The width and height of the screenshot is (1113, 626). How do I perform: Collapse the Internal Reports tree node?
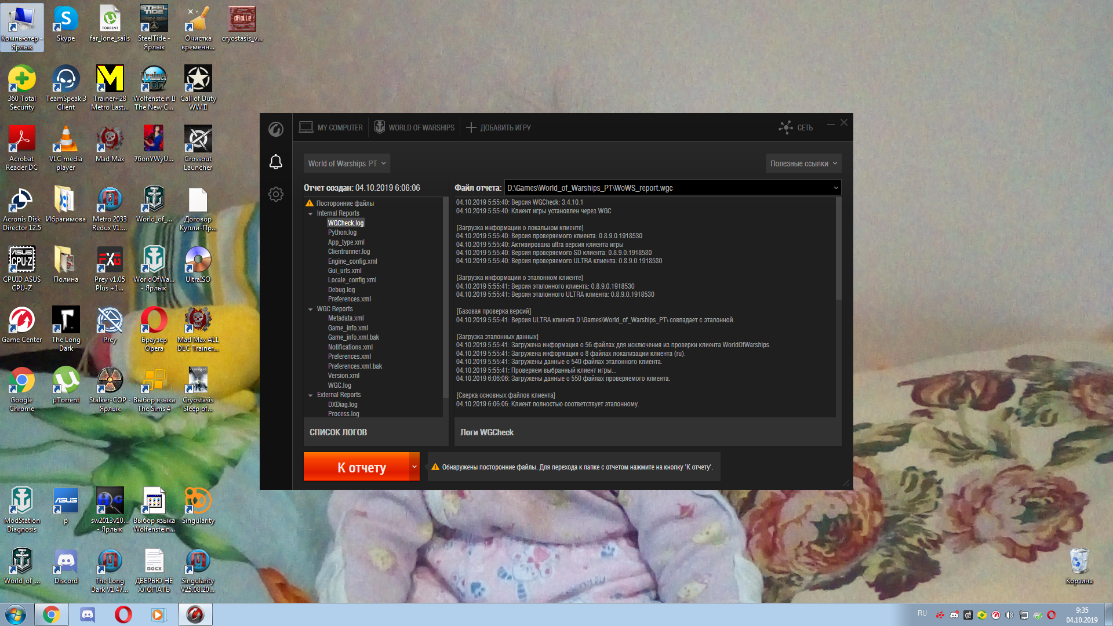(311, 214)
